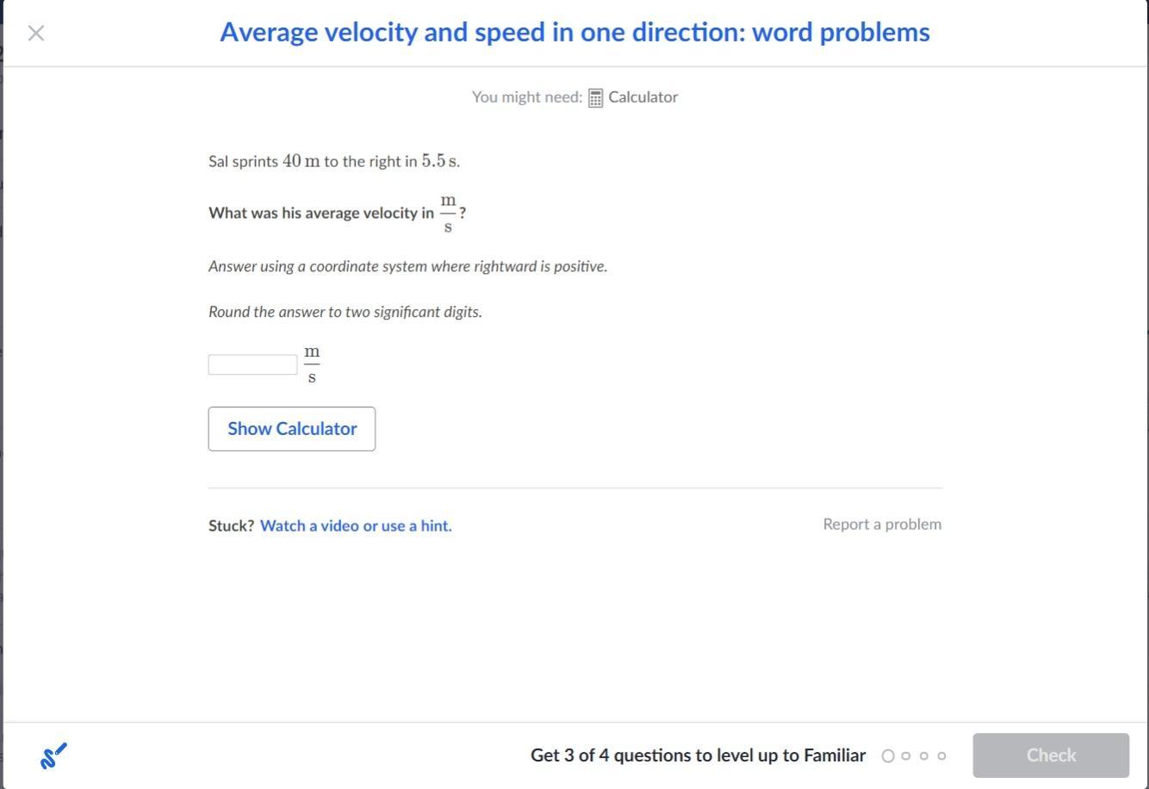Open 'Watch a video or use a hint'
This screenshot has height=789, width=1149.
point(356,525)
